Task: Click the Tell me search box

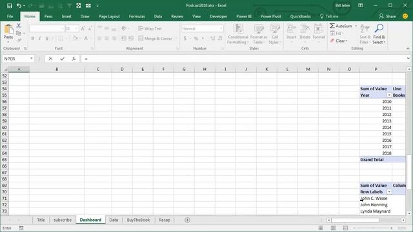Action: 329,16
